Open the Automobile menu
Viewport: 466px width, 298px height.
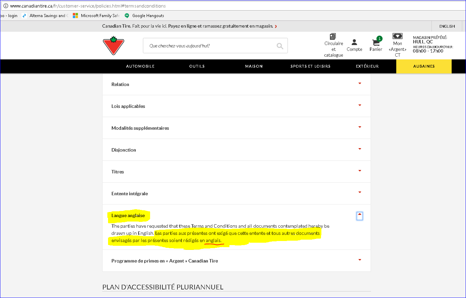pyautogui.click(x=140, y=66)
